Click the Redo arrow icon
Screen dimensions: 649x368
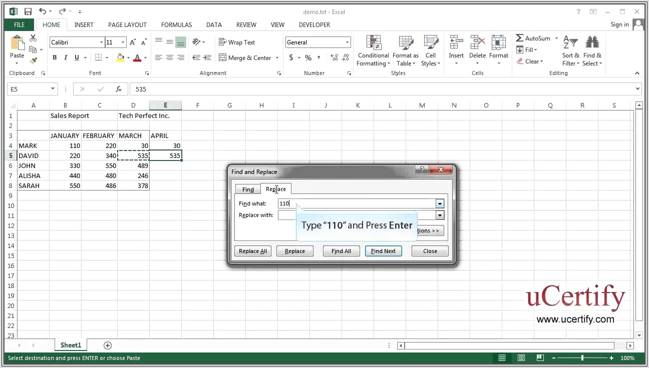(63, 11)
